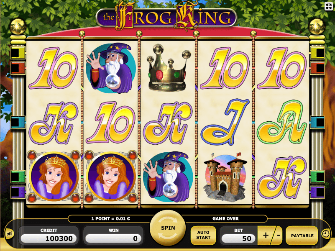The image size is (335, 251).
Task: Open the clock icon beside PAYTABLE
Action: (x=326, y=234)
